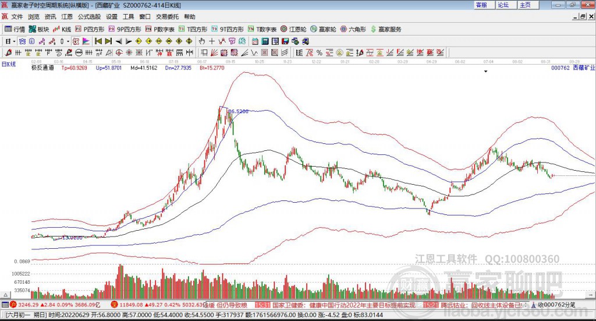Open the 工具 menu
The image size is (596, 321).
(128, 17)
